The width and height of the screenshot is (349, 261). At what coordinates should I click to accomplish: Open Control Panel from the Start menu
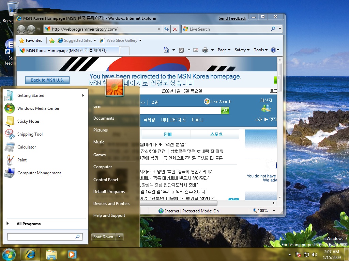106,180
